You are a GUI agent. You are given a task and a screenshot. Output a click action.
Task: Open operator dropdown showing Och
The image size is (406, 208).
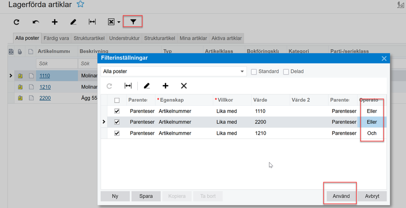point(372,133)
